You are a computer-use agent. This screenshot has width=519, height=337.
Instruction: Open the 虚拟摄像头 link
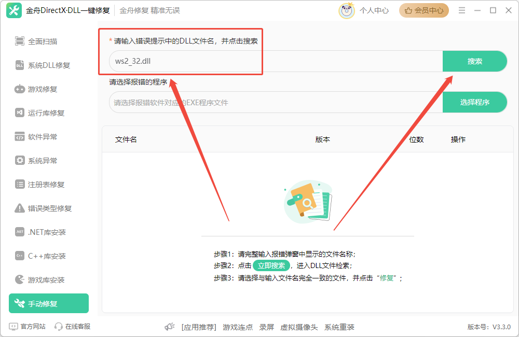[x=299, y=327]
